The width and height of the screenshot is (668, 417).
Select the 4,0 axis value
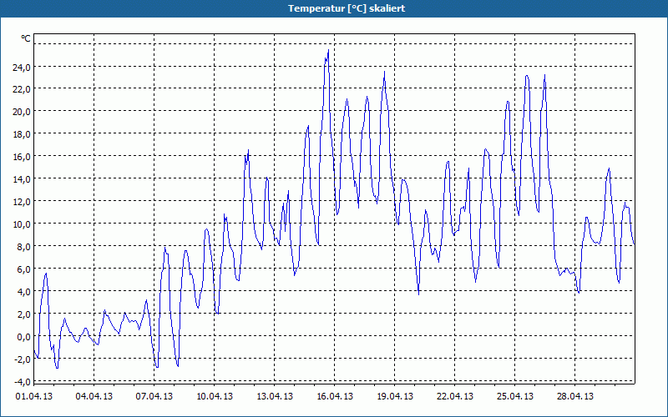[x=24, y=292]
